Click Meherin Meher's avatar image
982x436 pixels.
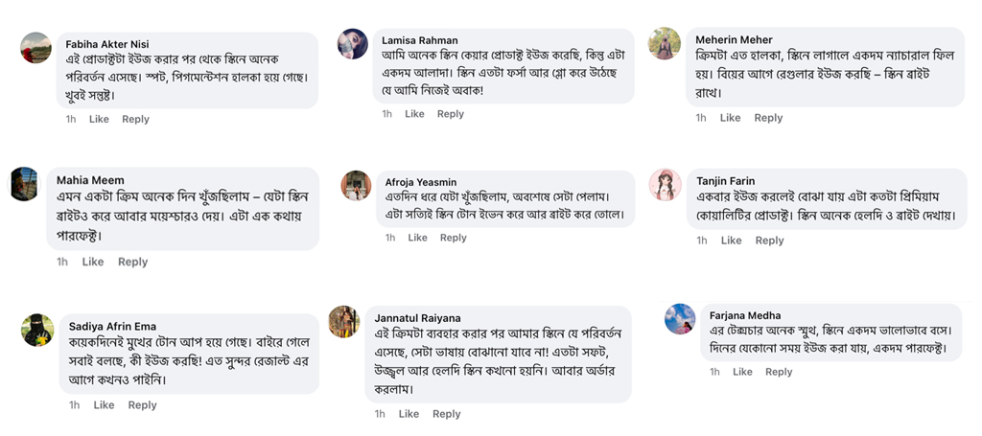click(665, 43)
